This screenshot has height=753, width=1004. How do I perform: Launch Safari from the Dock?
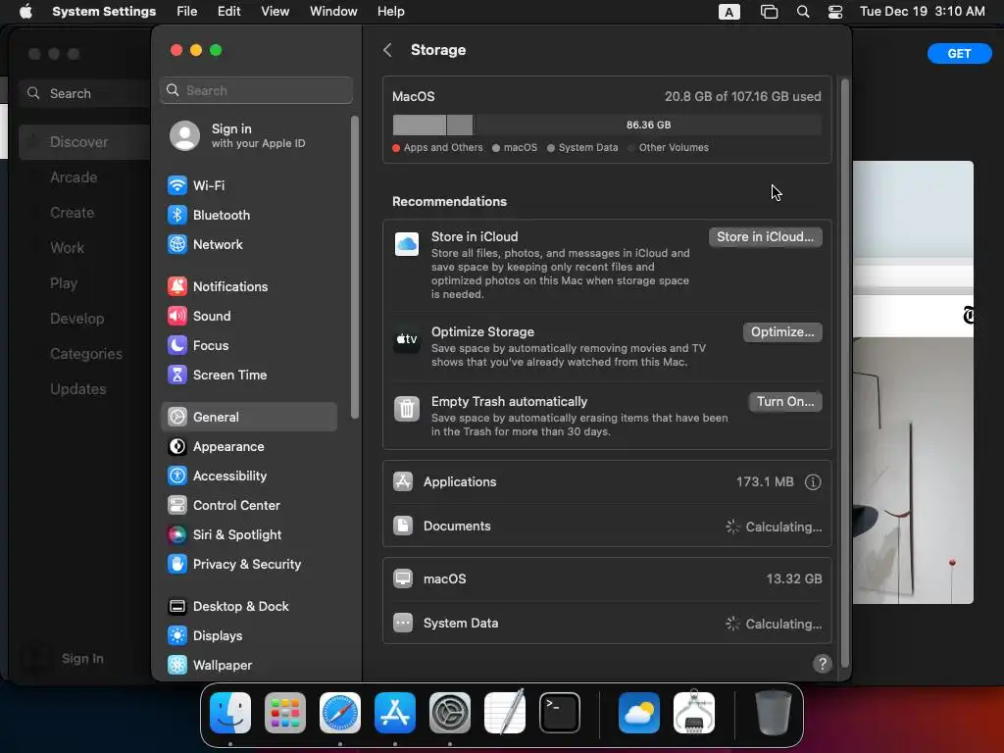[340, 713]
